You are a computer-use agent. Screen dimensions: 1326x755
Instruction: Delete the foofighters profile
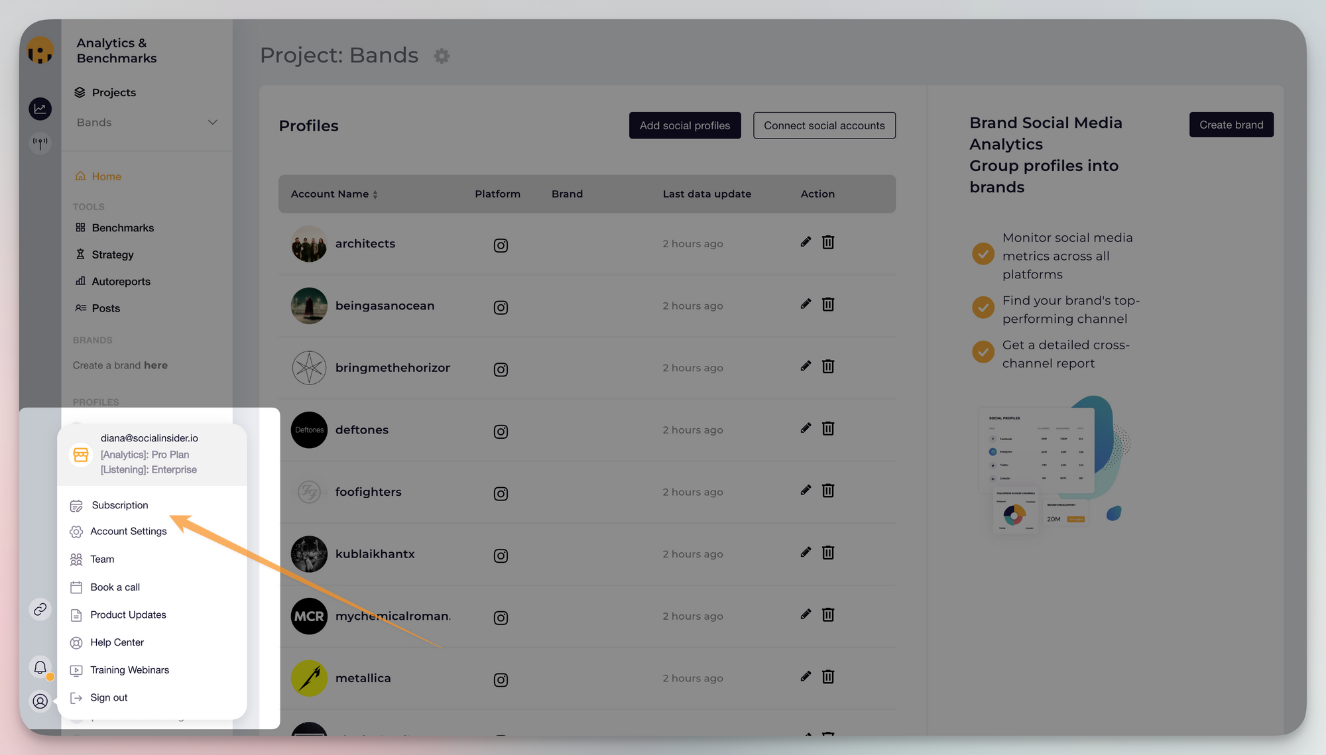(828, 491)
